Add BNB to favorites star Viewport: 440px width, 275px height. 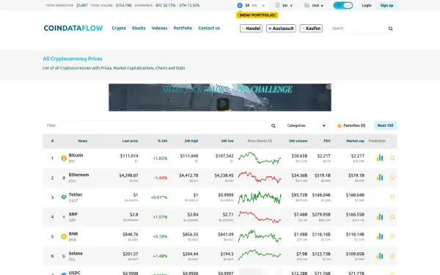click(392, 237)
